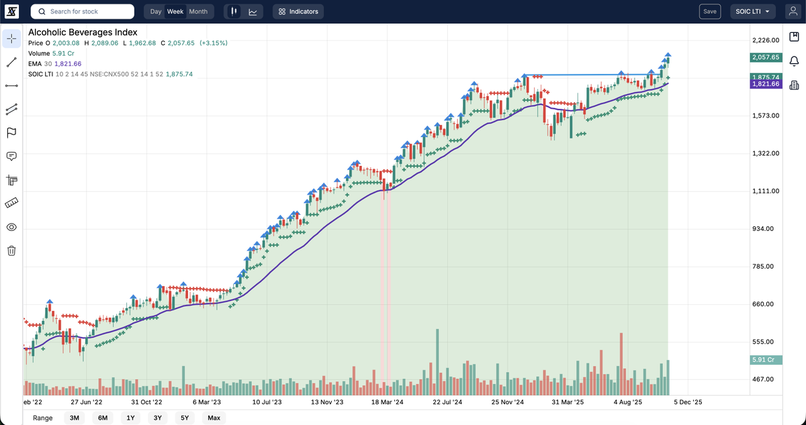Click the 2,226.00 price axis label
Screen dimensions: 806x425
[x=766, y=40]
